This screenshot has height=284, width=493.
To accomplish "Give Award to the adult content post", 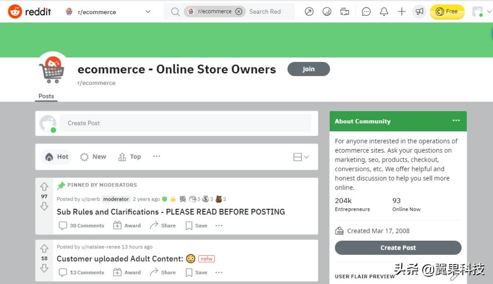I will [x=127, y=273].
